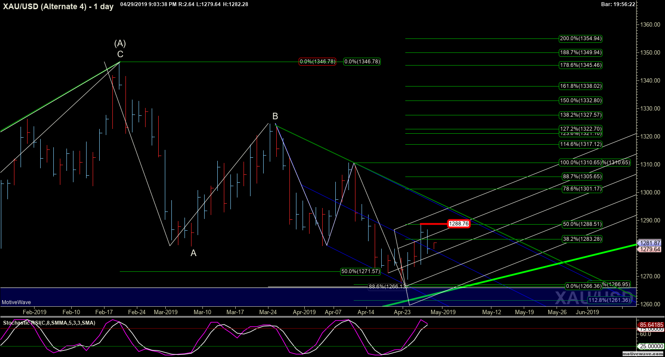Screen dimensions: 665x357
Task: Click the MotiveWave label
Action: (17, 302)
